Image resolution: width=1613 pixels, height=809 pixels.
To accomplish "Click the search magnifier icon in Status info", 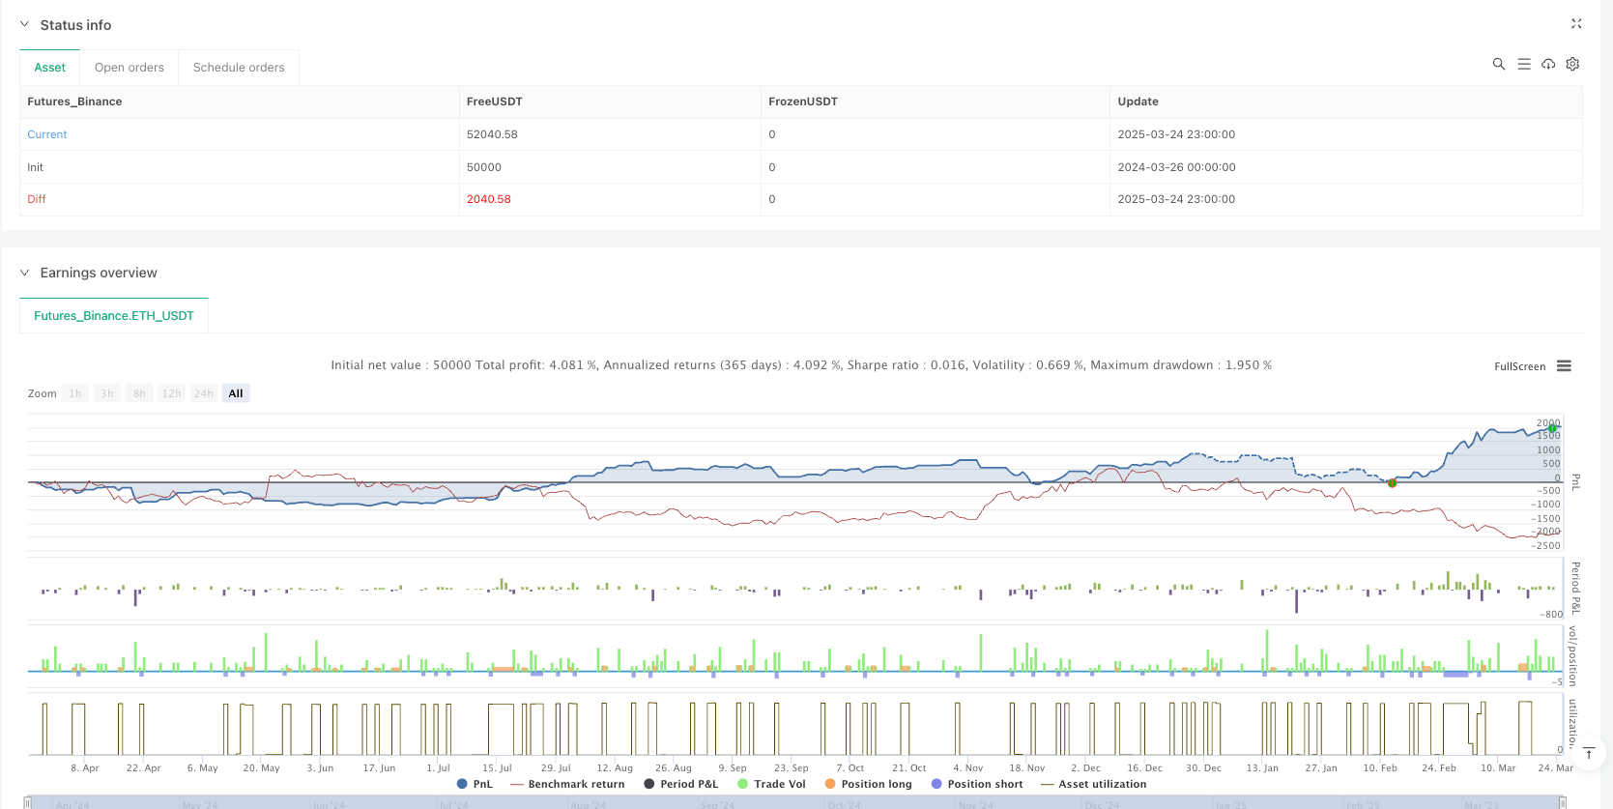I will pos(1499,64).
